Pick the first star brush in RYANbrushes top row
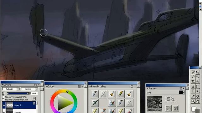This screenshot has height=113, width=202. click(112, 94)
